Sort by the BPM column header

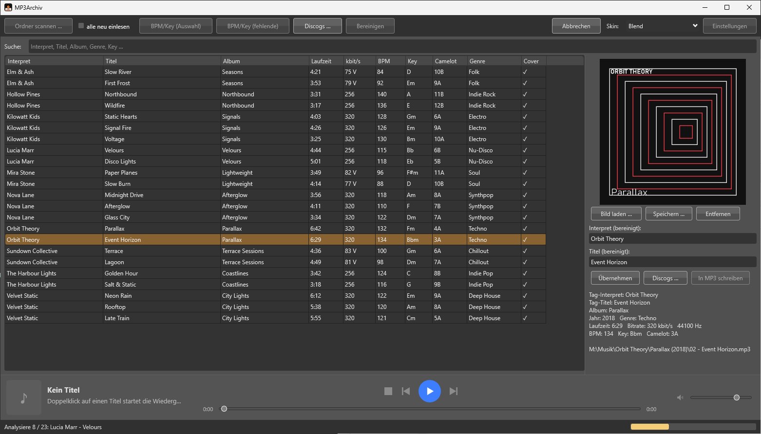pyautogui.click(x=390, y=61)
